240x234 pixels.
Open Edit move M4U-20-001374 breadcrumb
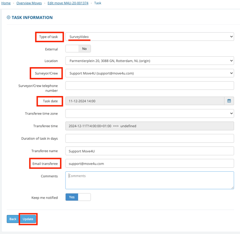[x=68, y=3]
